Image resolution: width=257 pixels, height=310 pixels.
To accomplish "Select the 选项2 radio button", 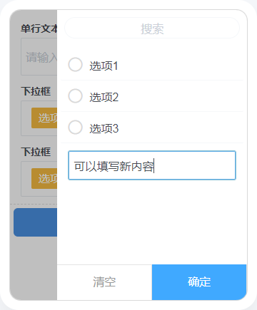I will (76, 96).
